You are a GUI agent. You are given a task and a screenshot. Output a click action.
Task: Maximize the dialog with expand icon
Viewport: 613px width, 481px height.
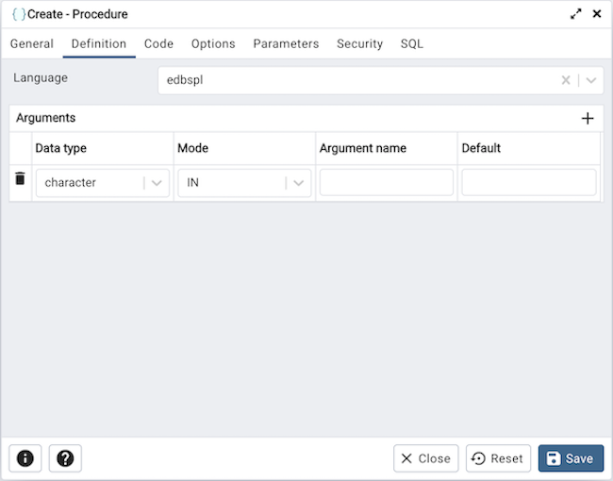pyautogui.click(x=576, y=14)
